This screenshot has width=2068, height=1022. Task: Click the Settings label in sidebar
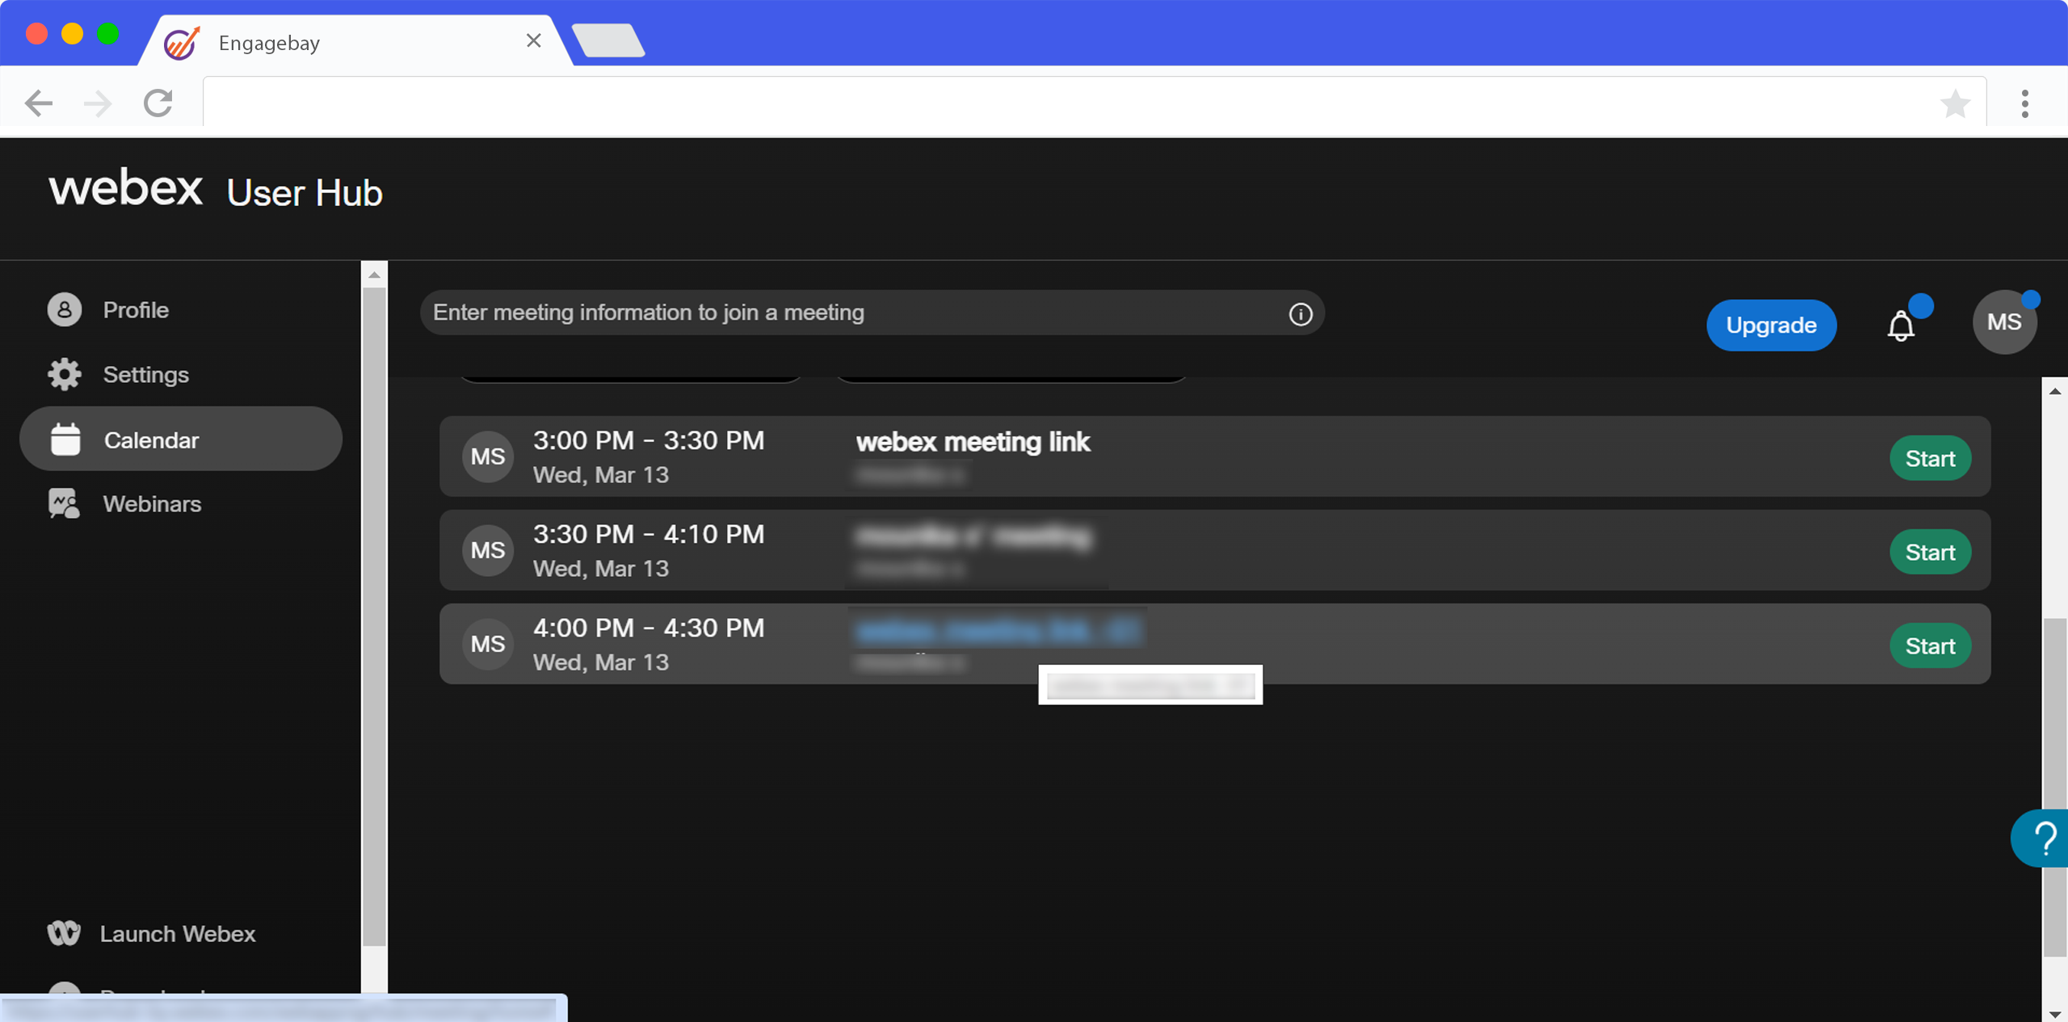click(145, 375)
